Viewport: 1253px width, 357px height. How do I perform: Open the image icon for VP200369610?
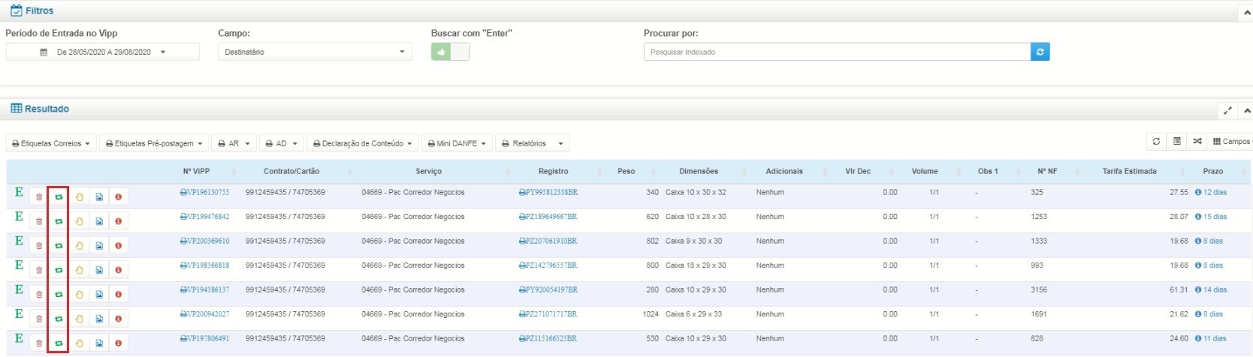(98, 246)
